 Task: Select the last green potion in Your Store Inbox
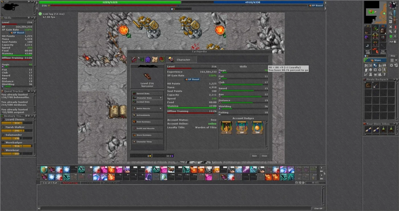pos(391,130)
